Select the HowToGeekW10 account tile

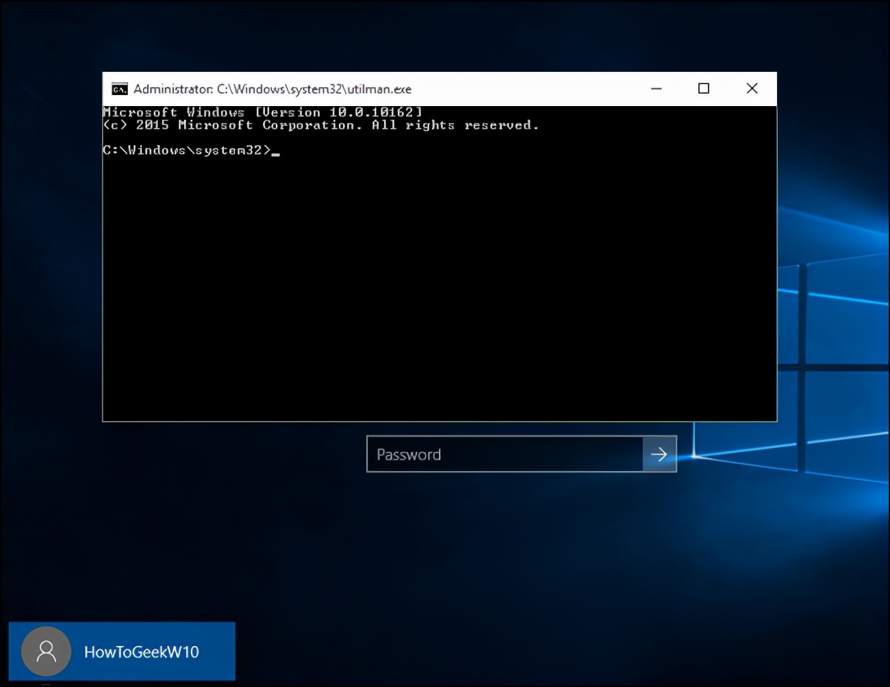[x=122, y=651]
